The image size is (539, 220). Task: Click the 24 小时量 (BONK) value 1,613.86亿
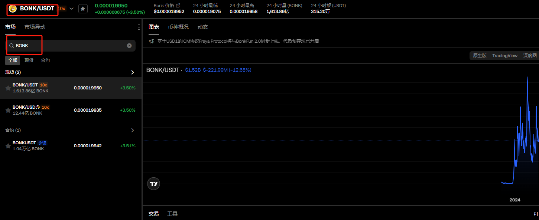[278, 12]
